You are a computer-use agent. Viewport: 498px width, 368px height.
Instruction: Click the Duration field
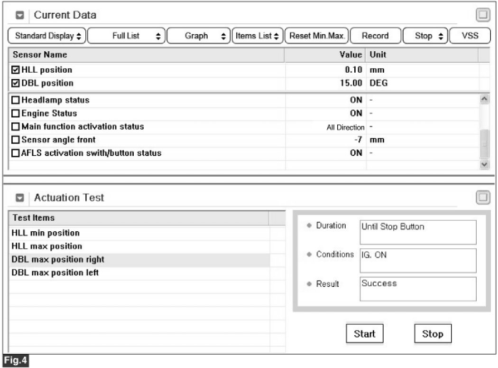417,231
